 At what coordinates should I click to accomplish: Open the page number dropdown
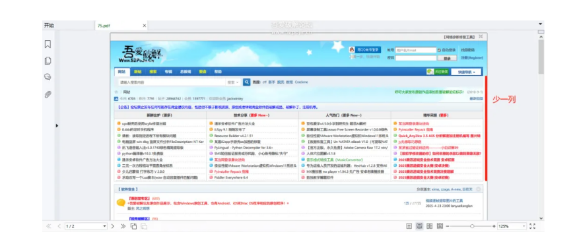pos(86,226)
